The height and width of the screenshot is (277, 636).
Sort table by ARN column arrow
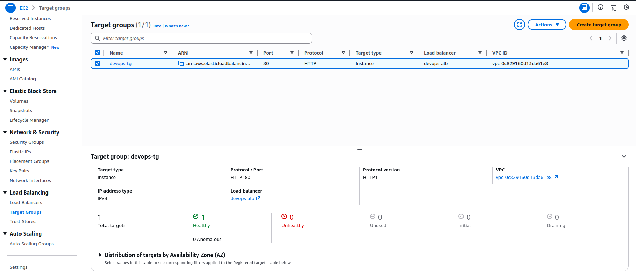click(x=251, y=53)
